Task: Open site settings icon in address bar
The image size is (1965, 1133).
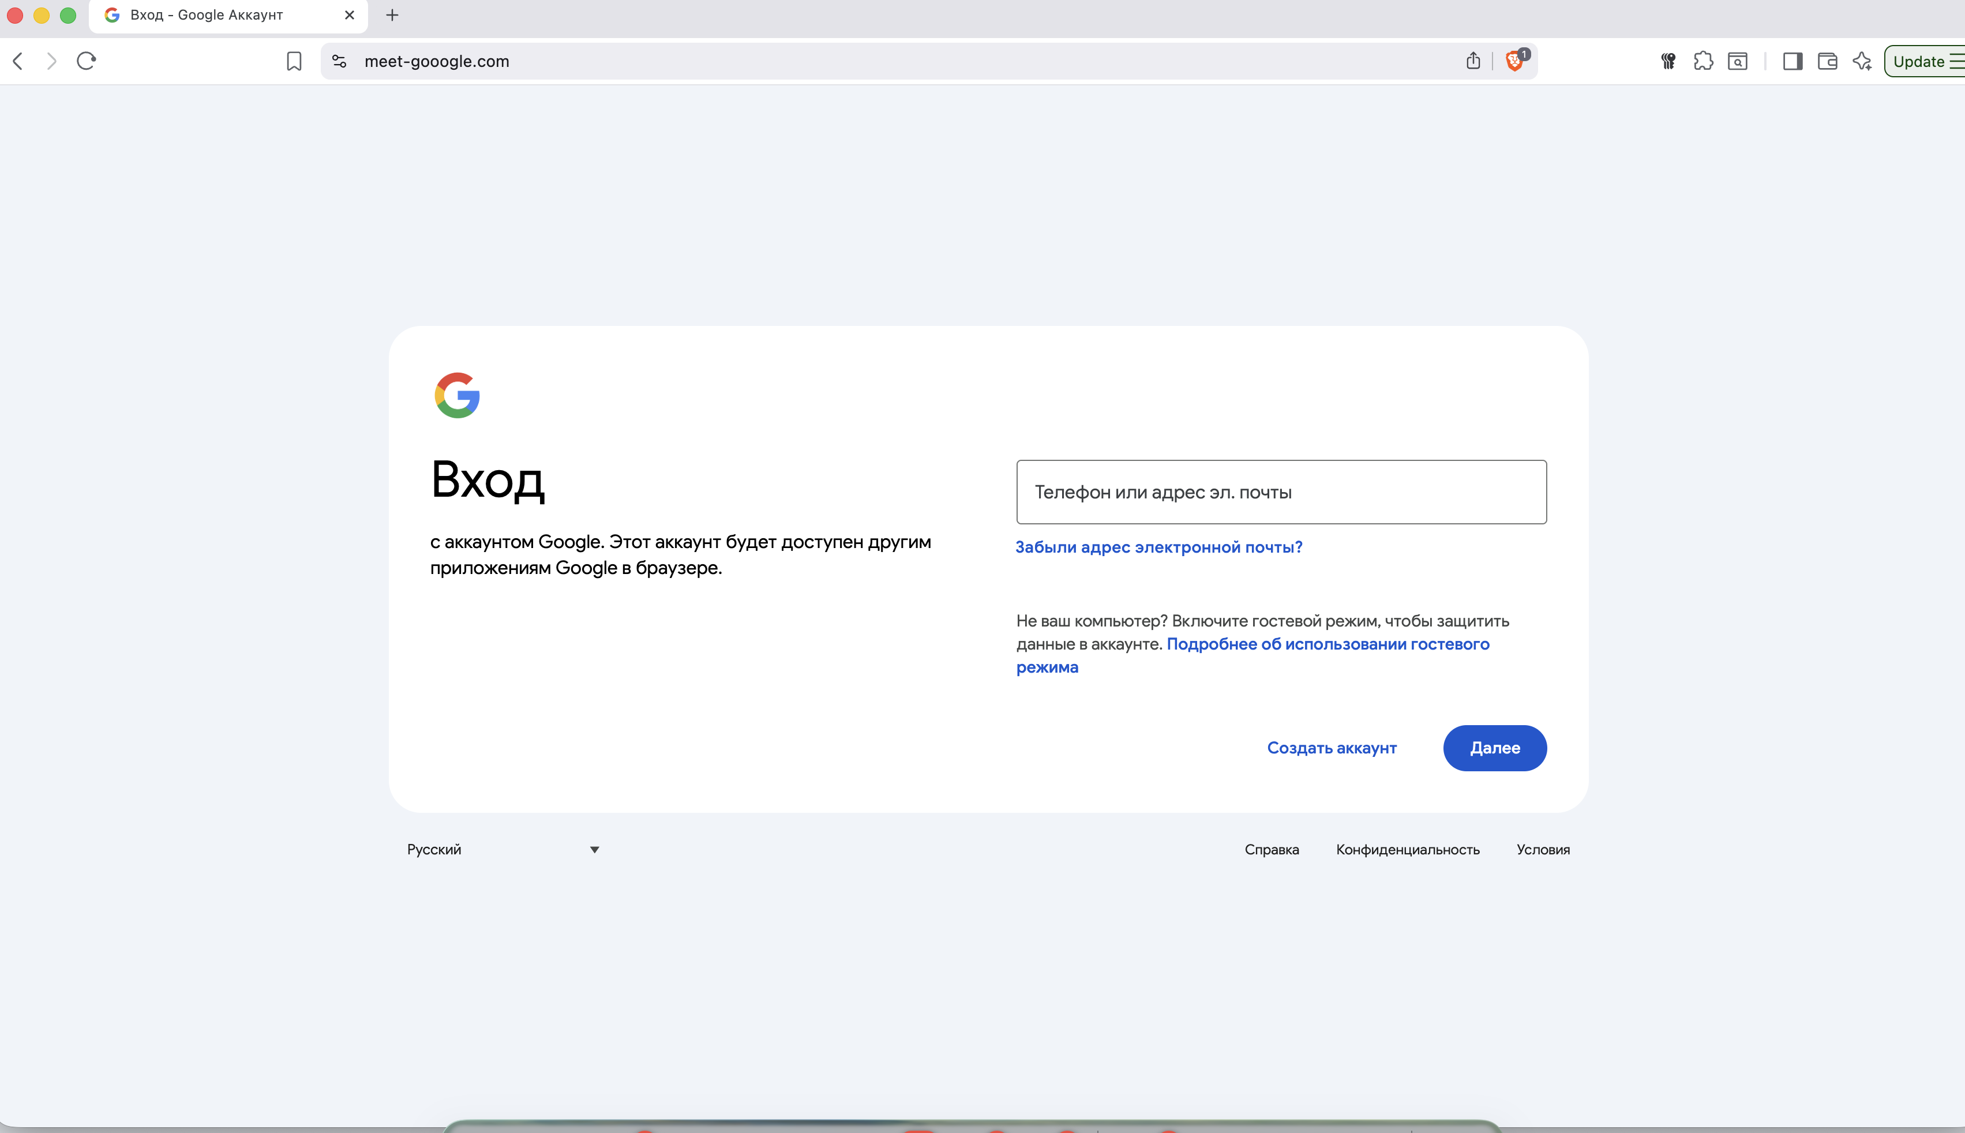Action: 339,61
